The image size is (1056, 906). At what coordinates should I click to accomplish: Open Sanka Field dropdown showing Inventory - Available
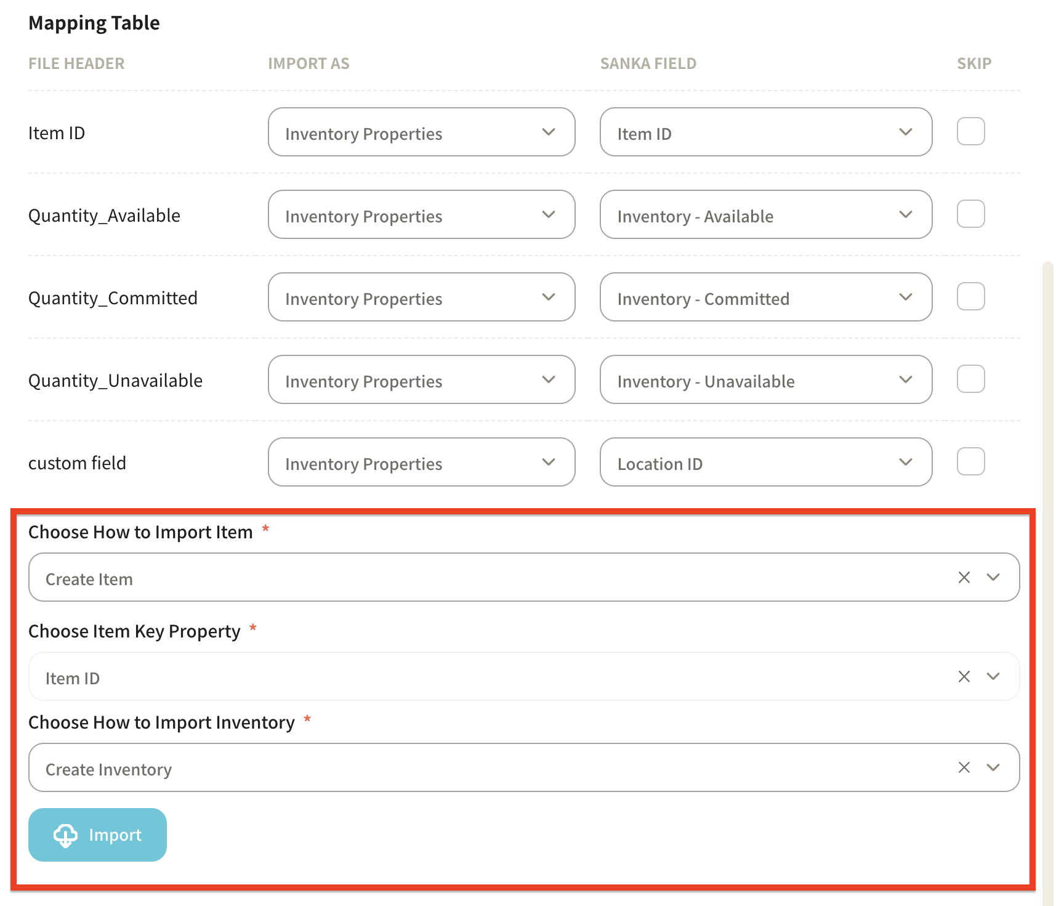click(765, 215)
